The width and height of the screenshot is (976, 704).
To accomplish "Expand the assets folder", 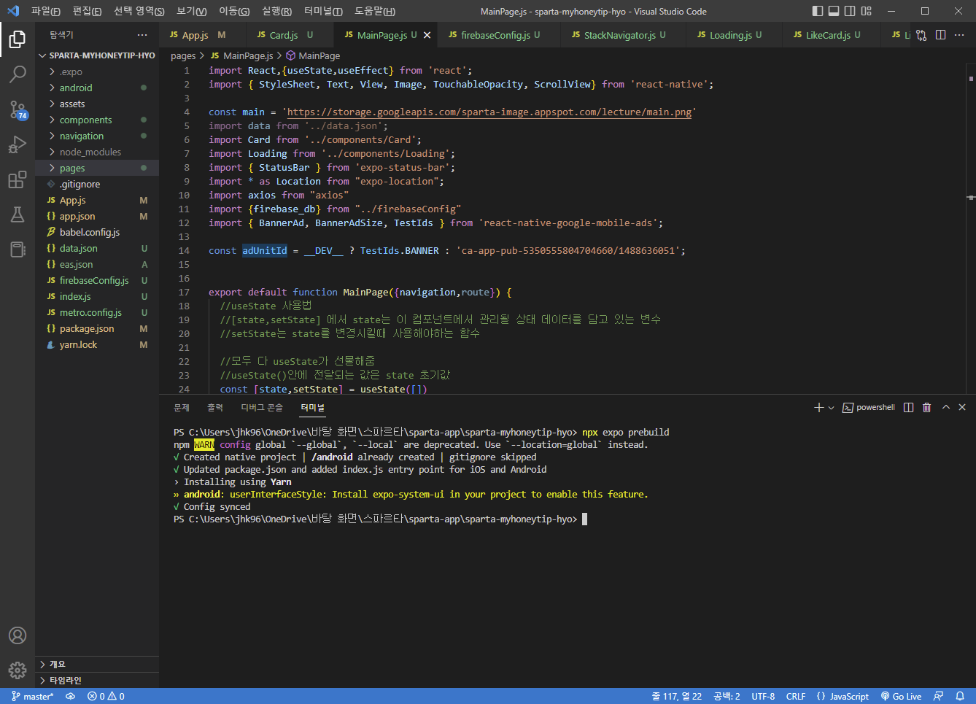I will (x=97, y=104).
